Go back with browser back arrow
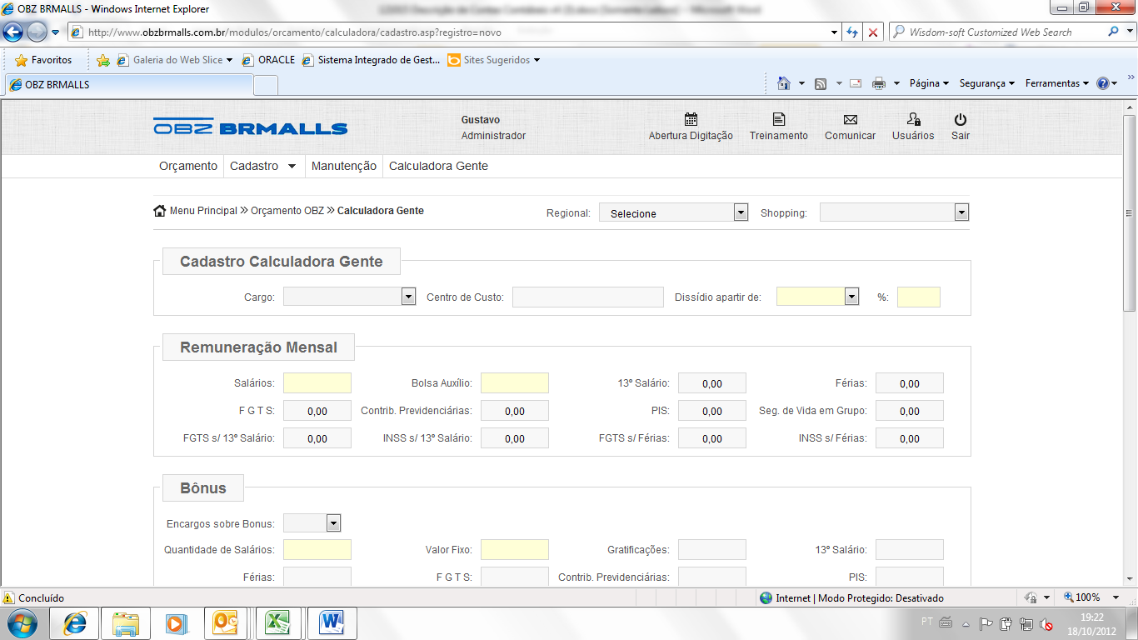Image resolution: width=1138 pixels, height=640 pixels. 13,32
